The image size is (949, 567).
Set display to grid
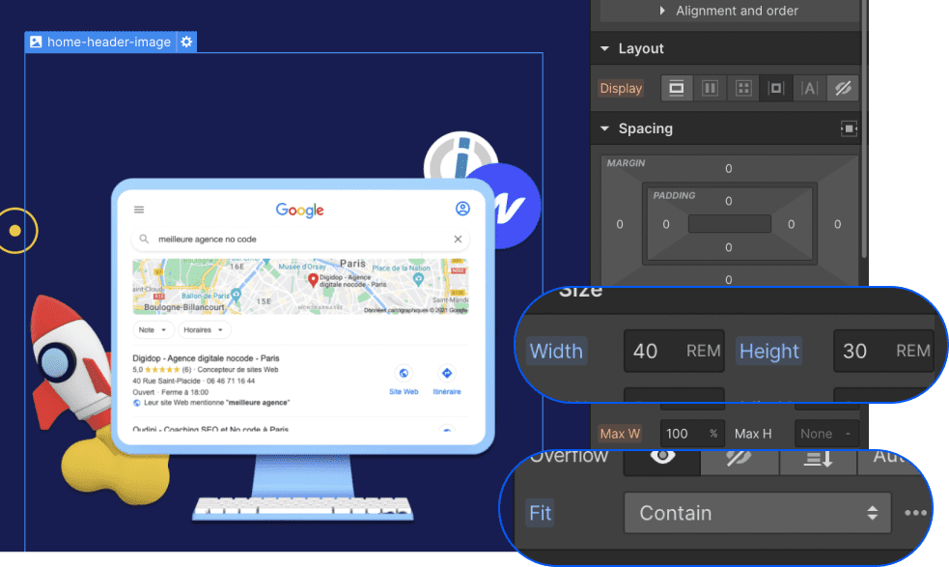click(x=743, y=89)
